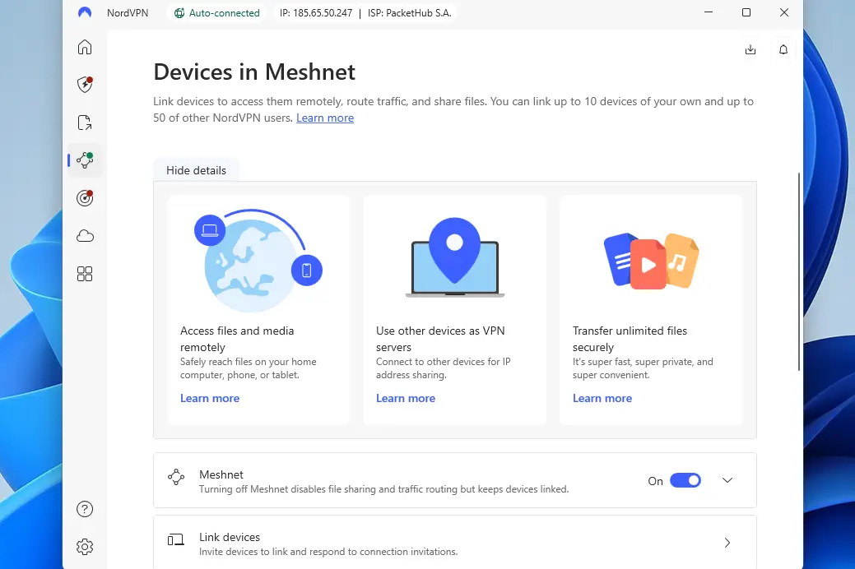Click the media files illustration
The height and width of the screenshot is (569, 855).
[651, 261]
